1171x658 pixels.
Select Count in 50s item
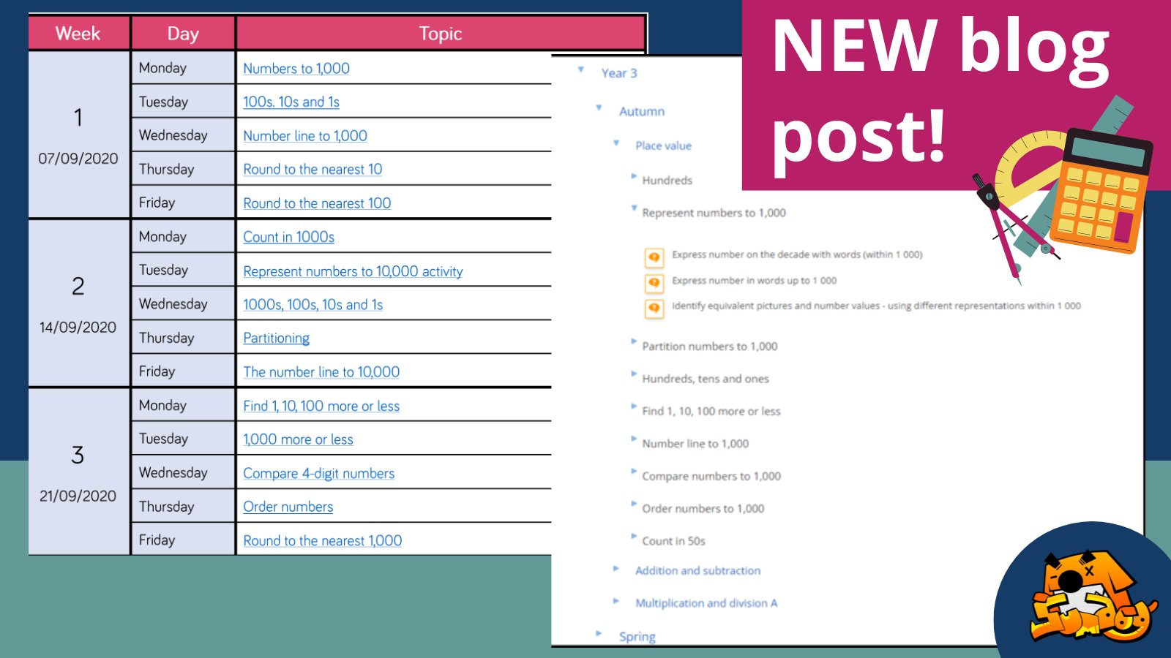(x=673, y=541)
